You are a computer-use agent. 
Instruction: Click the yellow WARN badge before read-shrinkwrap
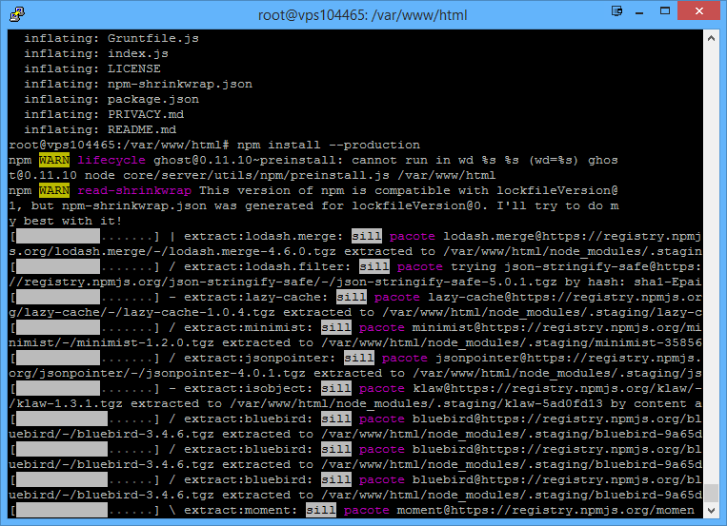(x=54, y=190)
